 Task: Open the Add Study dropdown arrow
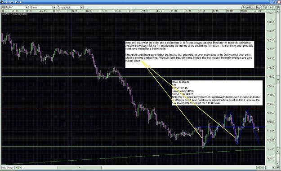[16, 167]
